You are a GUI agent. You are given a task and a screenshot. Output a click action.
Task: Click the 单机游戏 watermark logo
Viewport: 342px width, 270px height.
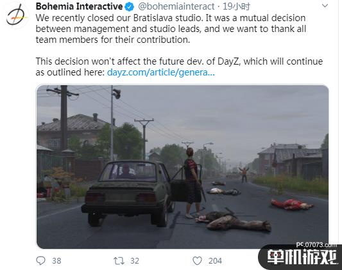pos(303,257)
